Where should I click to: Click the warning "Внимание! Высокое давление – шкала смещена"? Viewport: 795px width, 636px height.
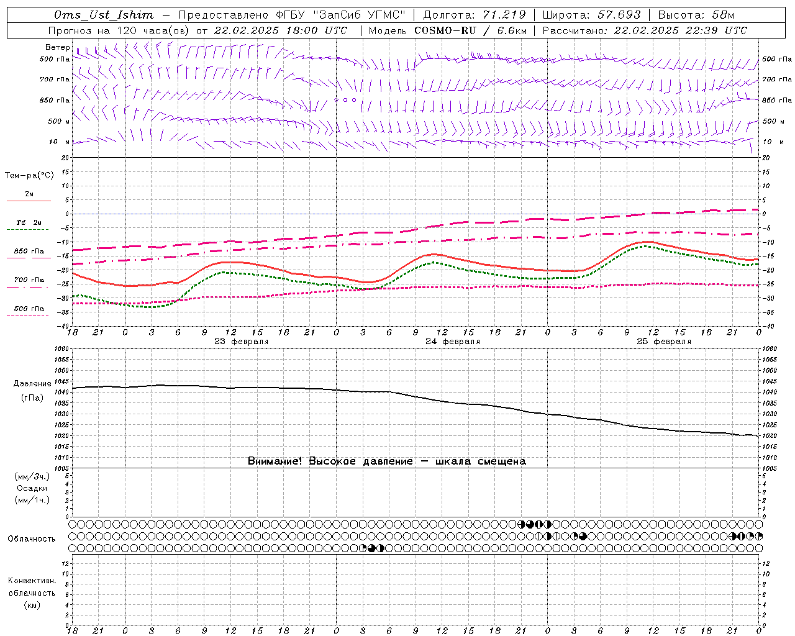coord(387,461)
